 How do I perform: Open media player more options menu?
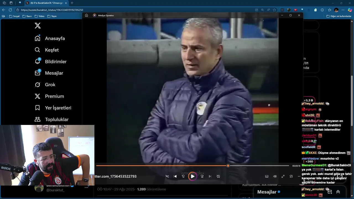299,176
